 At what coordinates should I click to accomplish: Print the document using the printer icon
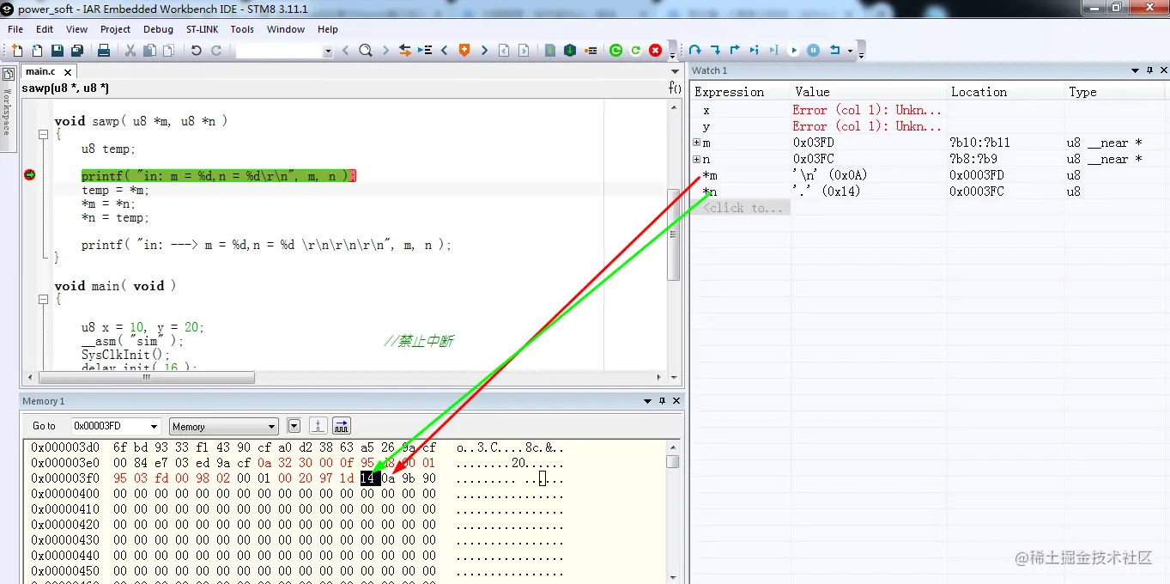click(x=104, y=51)
